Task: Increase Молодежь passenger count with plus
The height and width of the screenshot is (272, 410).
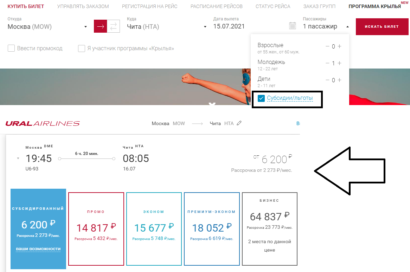Action: 339,63
